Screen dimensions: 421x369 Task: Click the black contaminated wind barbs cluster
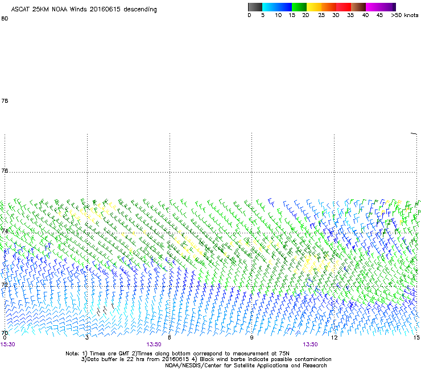tap(105, 309)
